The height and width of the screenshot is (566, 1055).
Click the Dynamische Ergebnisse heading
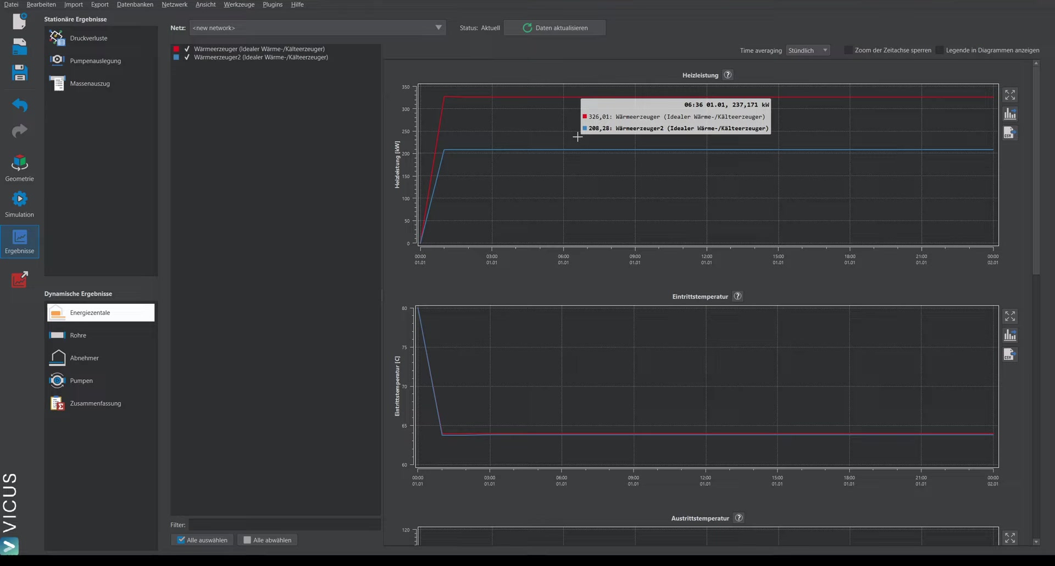pyautogui.click(x=78, y=294)
